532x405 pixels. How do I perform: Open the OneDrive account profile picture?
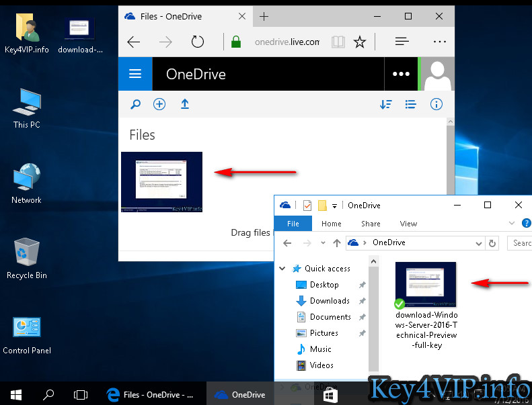[x=438, y=74]
